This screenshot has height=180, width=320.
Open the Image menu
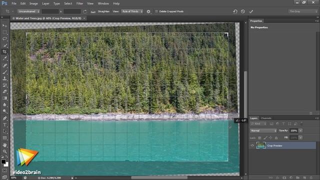tap(33, 3)
